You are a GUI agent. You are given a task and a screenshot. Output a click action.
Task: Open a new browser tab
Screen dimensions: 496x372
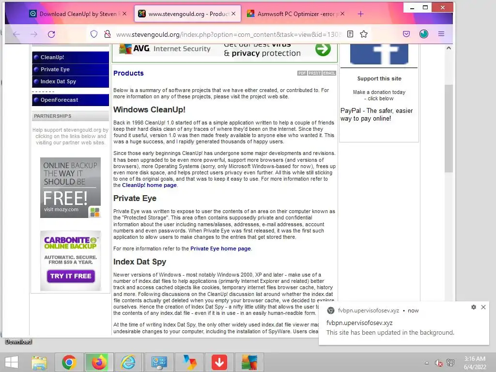click(x=360, y=14)
